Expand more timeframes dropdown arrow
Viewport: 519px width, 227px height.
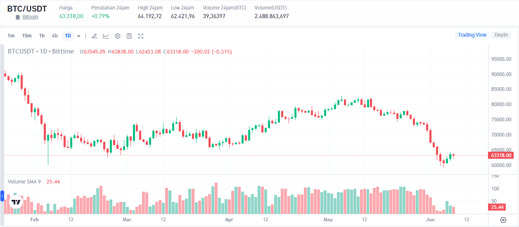click(79, 36)
